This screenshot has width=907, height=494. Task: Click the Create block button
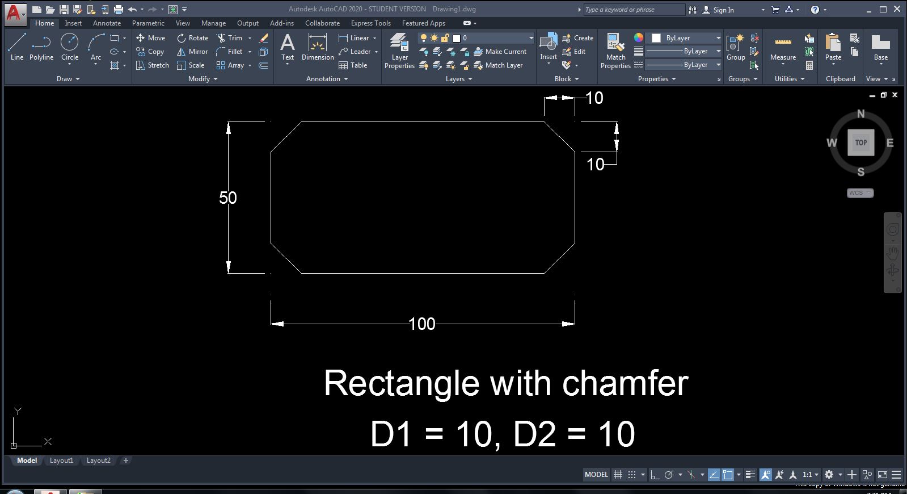point(577,38)
